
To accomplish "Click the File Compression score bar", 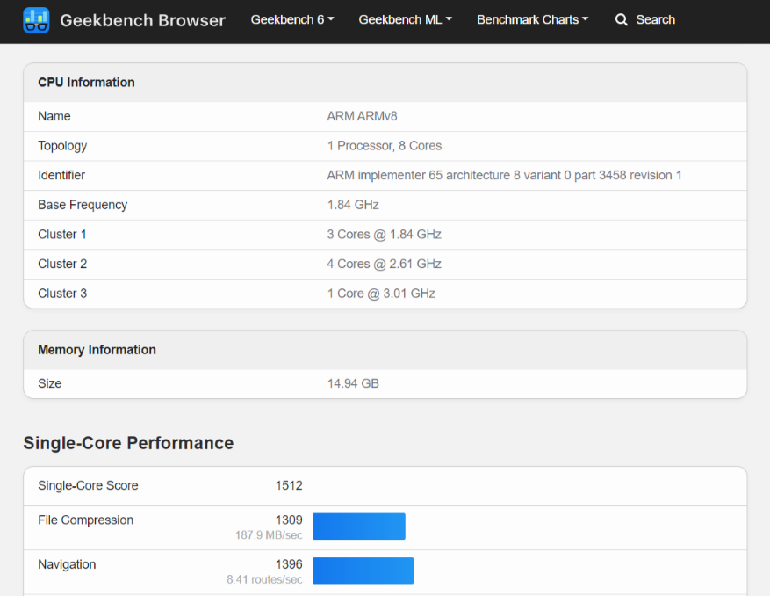I will (358, 527).
